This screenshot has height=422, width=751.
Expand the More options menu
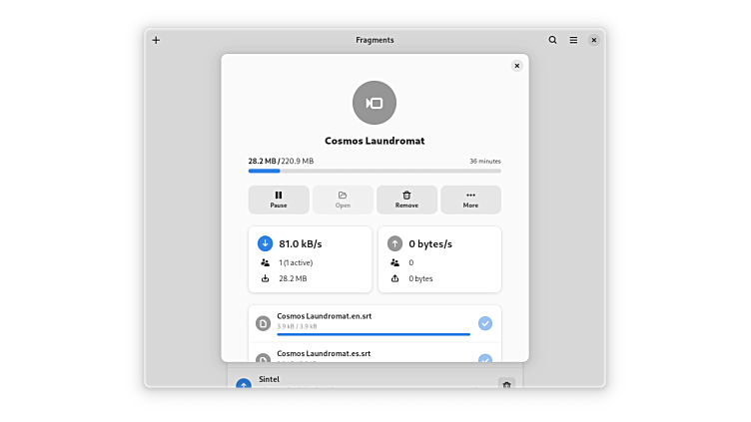click(470, 200)
